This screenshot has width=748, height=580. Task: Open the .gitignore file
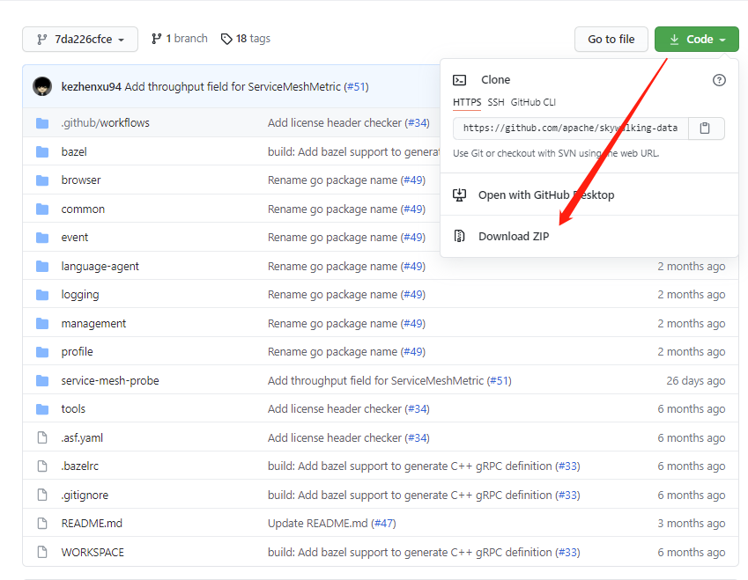pos(85,496)
